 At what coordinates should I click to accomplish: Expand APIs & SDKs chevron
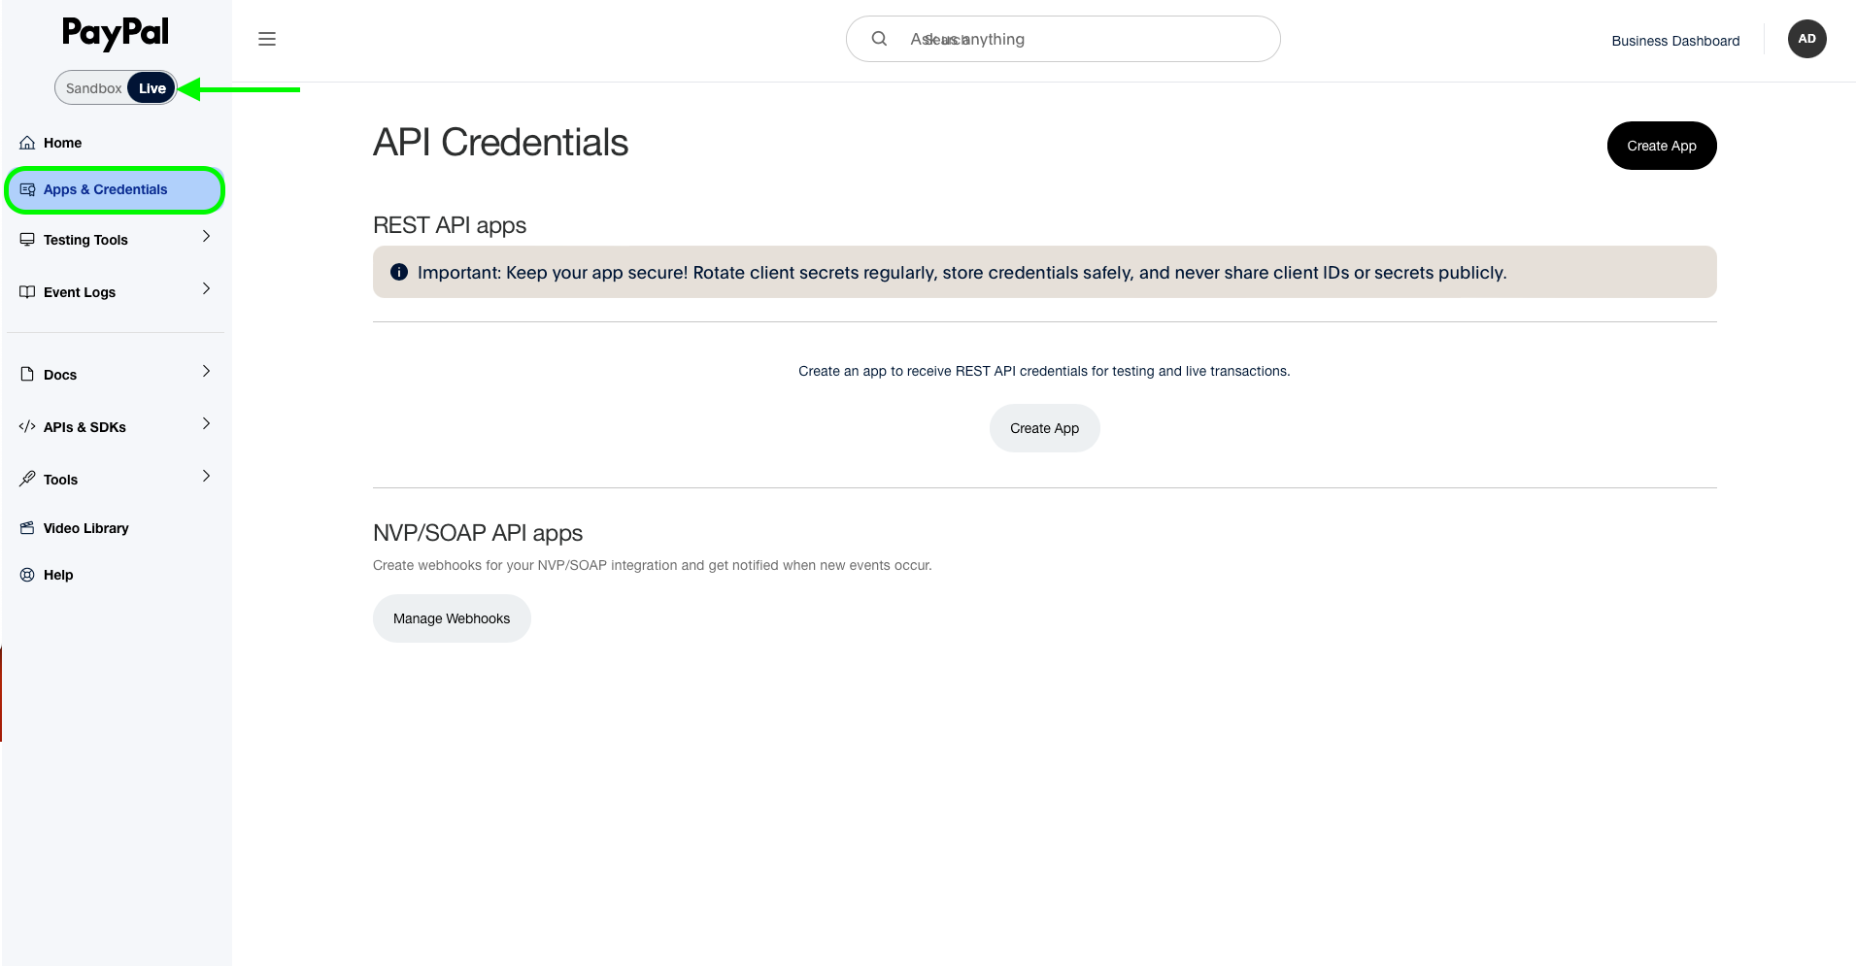(x=206, y=424)
